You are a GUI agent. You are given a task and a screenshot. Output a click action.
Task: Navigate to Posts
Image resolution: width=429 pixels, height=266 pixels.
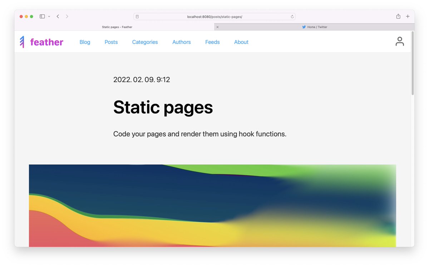pyautogui.click(x=111, y=42)
